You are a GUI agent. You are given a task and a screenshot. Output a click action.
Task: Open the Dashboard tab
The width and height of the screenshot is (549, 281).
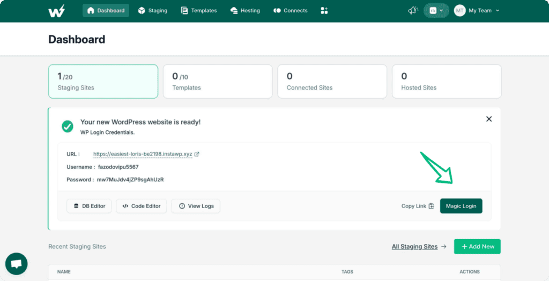point(106,11)
